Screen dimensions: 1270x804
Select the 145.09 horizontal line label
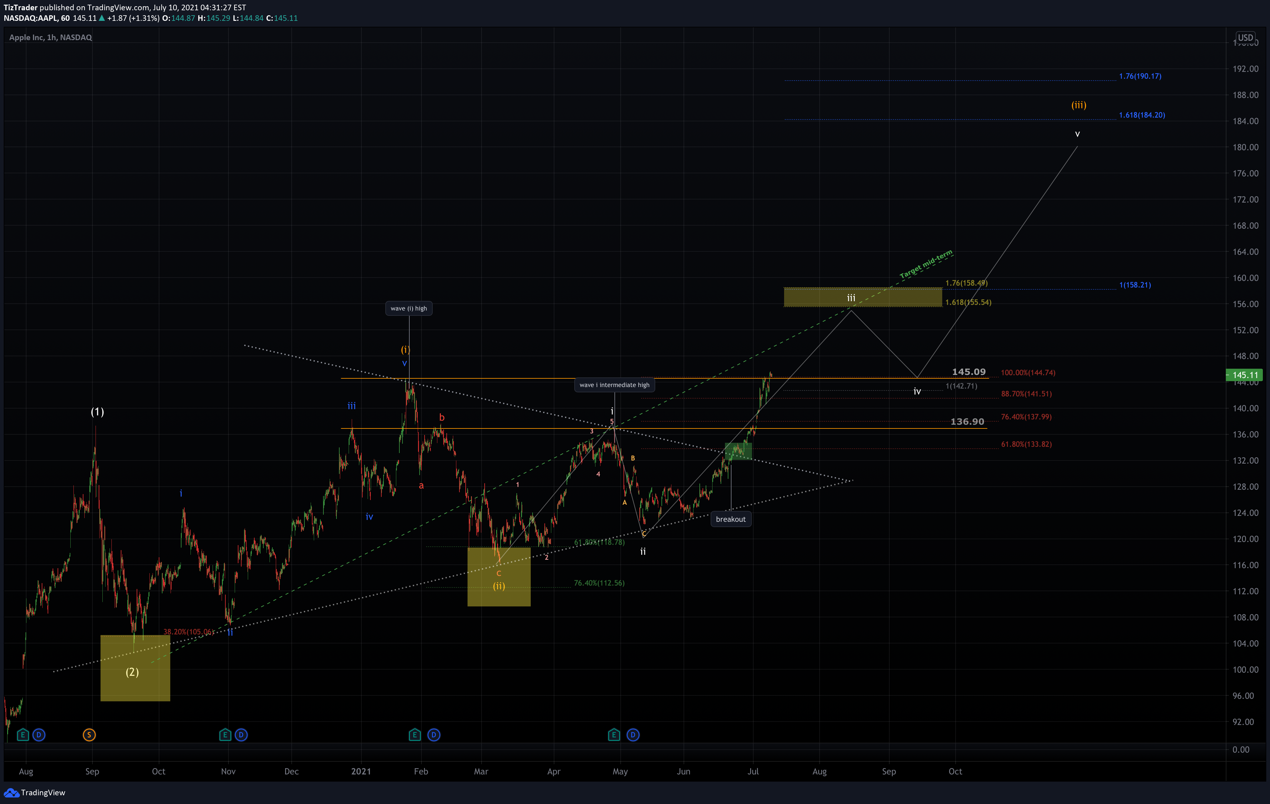click(968, 372)
